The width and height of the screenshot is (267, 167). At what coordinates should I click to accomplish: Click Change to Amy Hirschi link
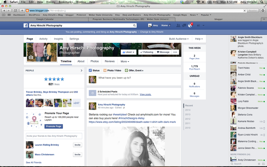tap(152, 32)
